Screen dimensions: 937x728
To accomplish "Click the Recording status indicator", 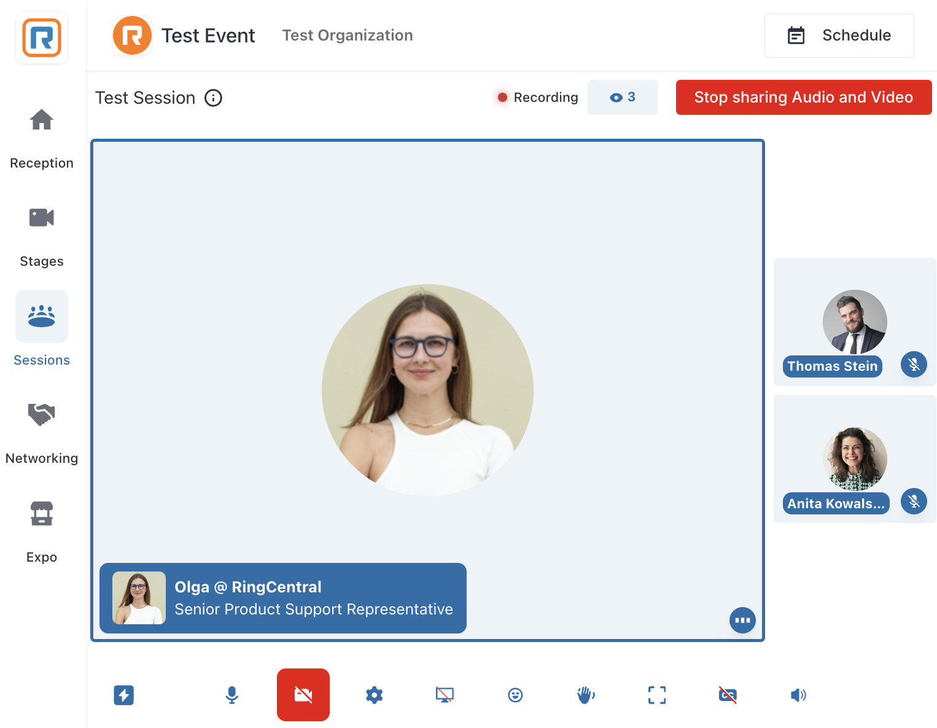I will [537, 97].
